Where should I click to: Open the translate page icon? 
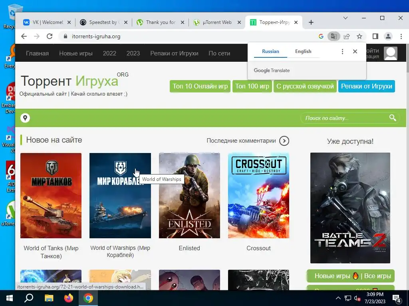pos(334,36)
